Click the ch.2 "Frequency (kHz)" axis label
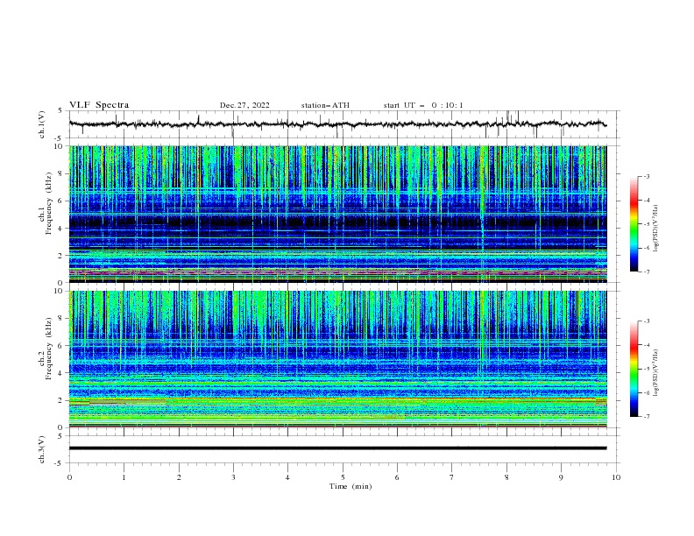Viewport: 694px width, 536px height. (x=49, y=349)
